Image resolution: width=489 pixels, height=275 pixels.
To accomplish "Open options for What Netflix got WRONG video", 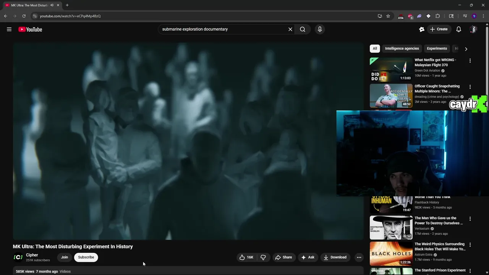I will point(470,61).
